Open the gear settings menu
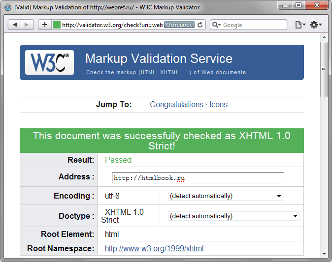Screen dimensions: 332x262 click(x=316, y=25)
